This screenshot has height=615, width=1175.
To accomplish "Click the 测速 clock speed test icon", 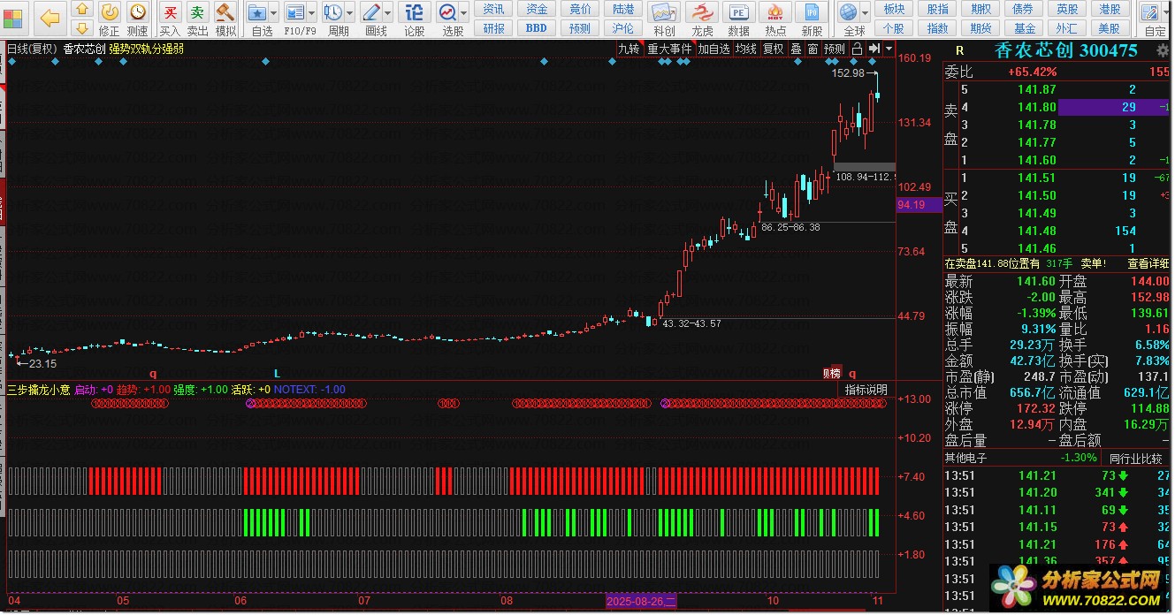I will tap(138, 19).
